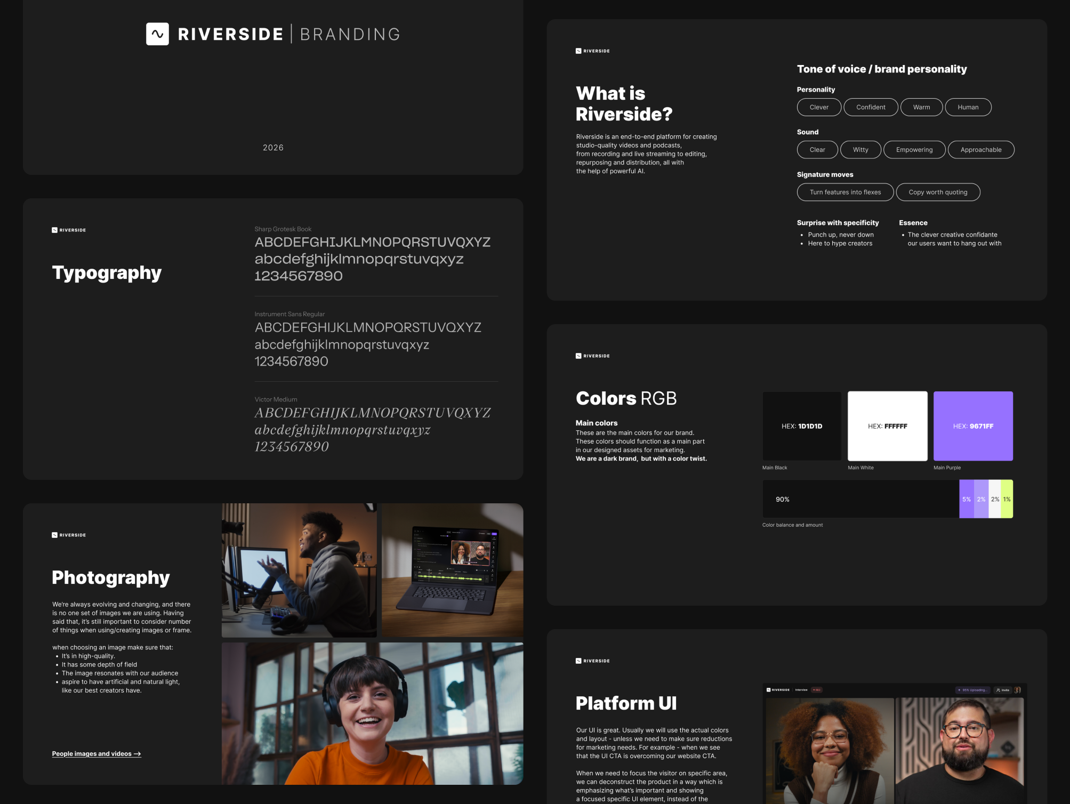This screenshot has width=1070, height=804.
Task: Click the Turn features into flexes pill
Action: pyautogui.click(x=845, y=192)
